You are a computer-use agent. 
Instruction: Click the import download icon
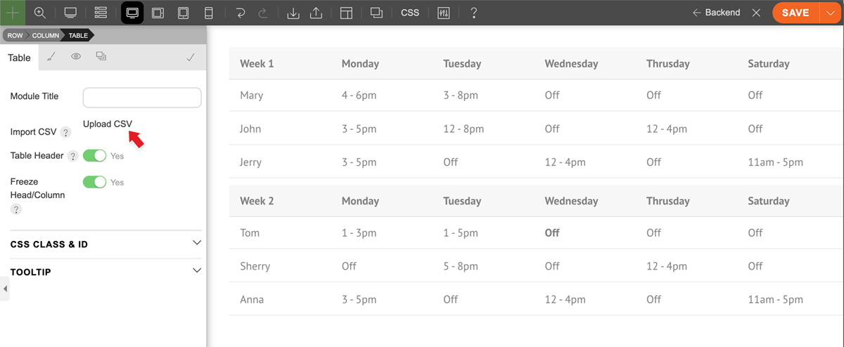293,13
